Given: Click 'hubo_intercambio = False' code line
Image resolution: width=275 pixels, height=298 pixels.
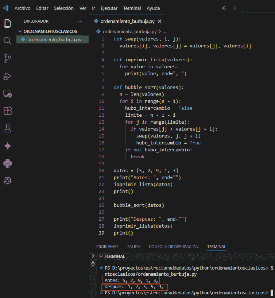Looking at the screenshot, I should pos(159,108).
